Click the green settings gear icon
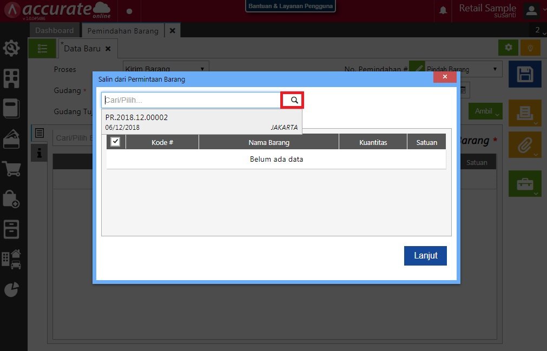Image resolution: width=547 pixels, height=351 pixels. point(508,48)
